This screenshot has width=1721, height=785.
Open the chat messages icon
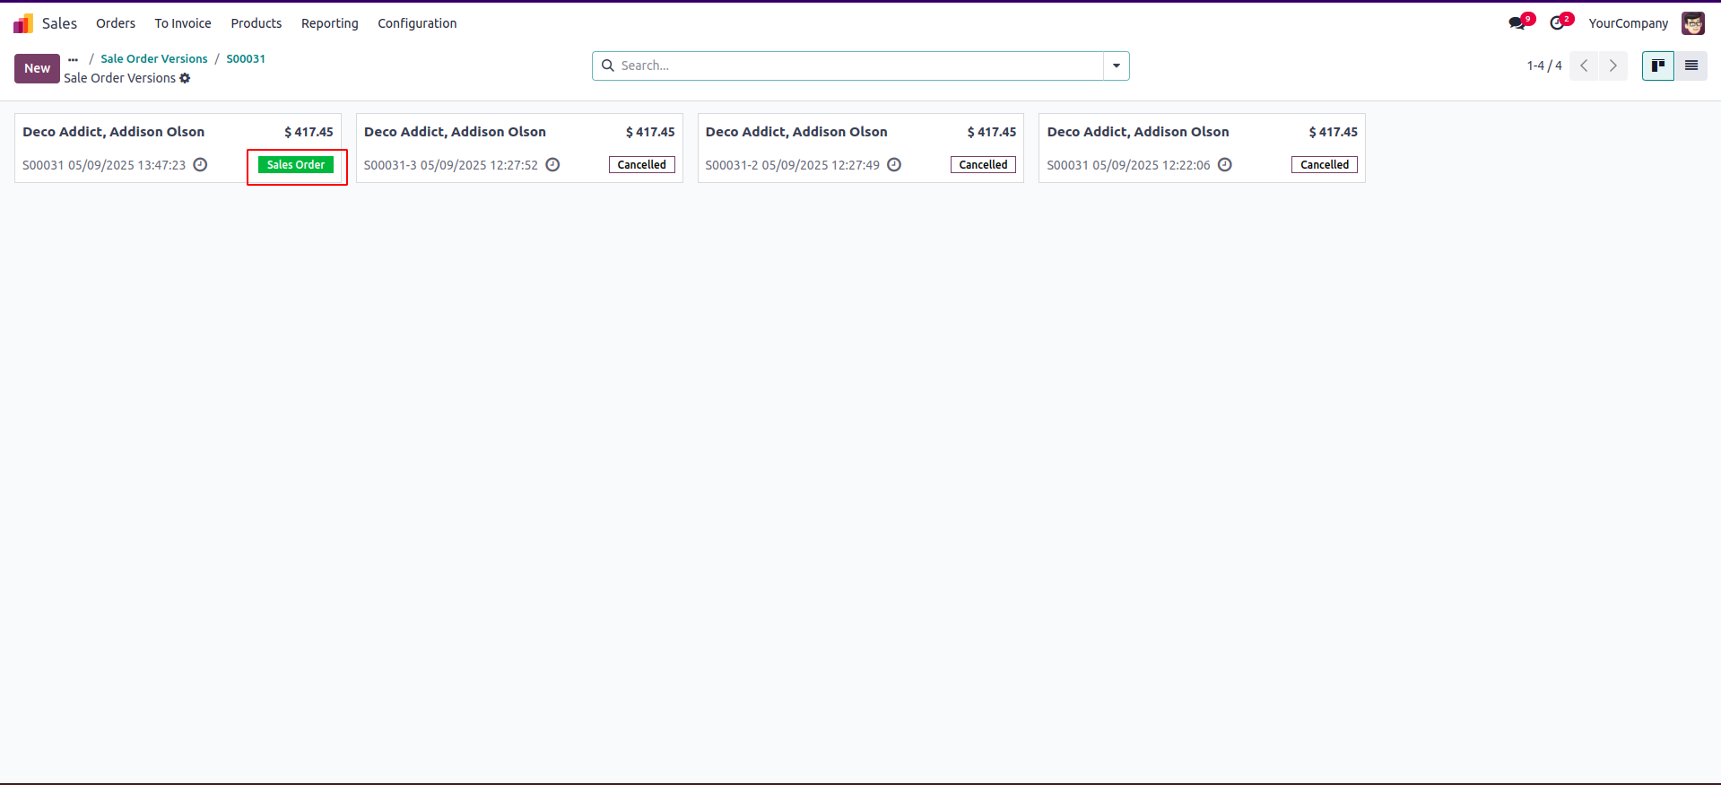pos(1517,23)
